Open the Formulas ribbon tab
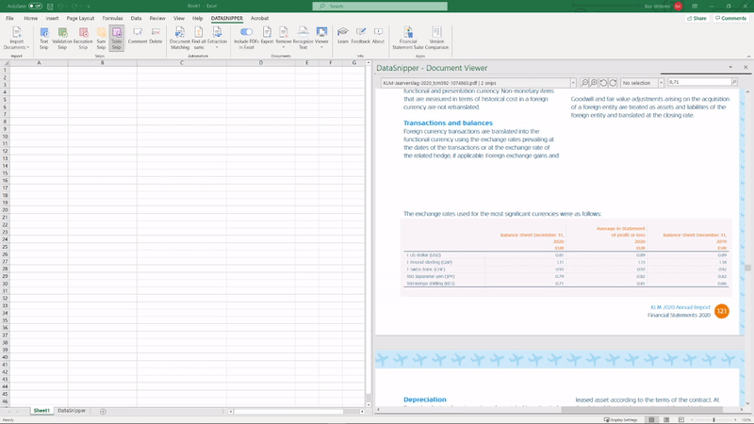754x424 pixels. click(x=112, y=18)
